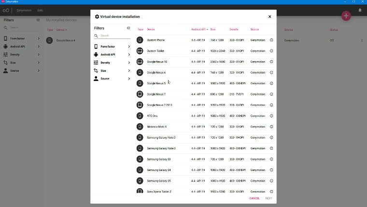Select Samsung Galaxy Note 3 device name
Viewport: 367px width, 207px height.
pos(161,148)
